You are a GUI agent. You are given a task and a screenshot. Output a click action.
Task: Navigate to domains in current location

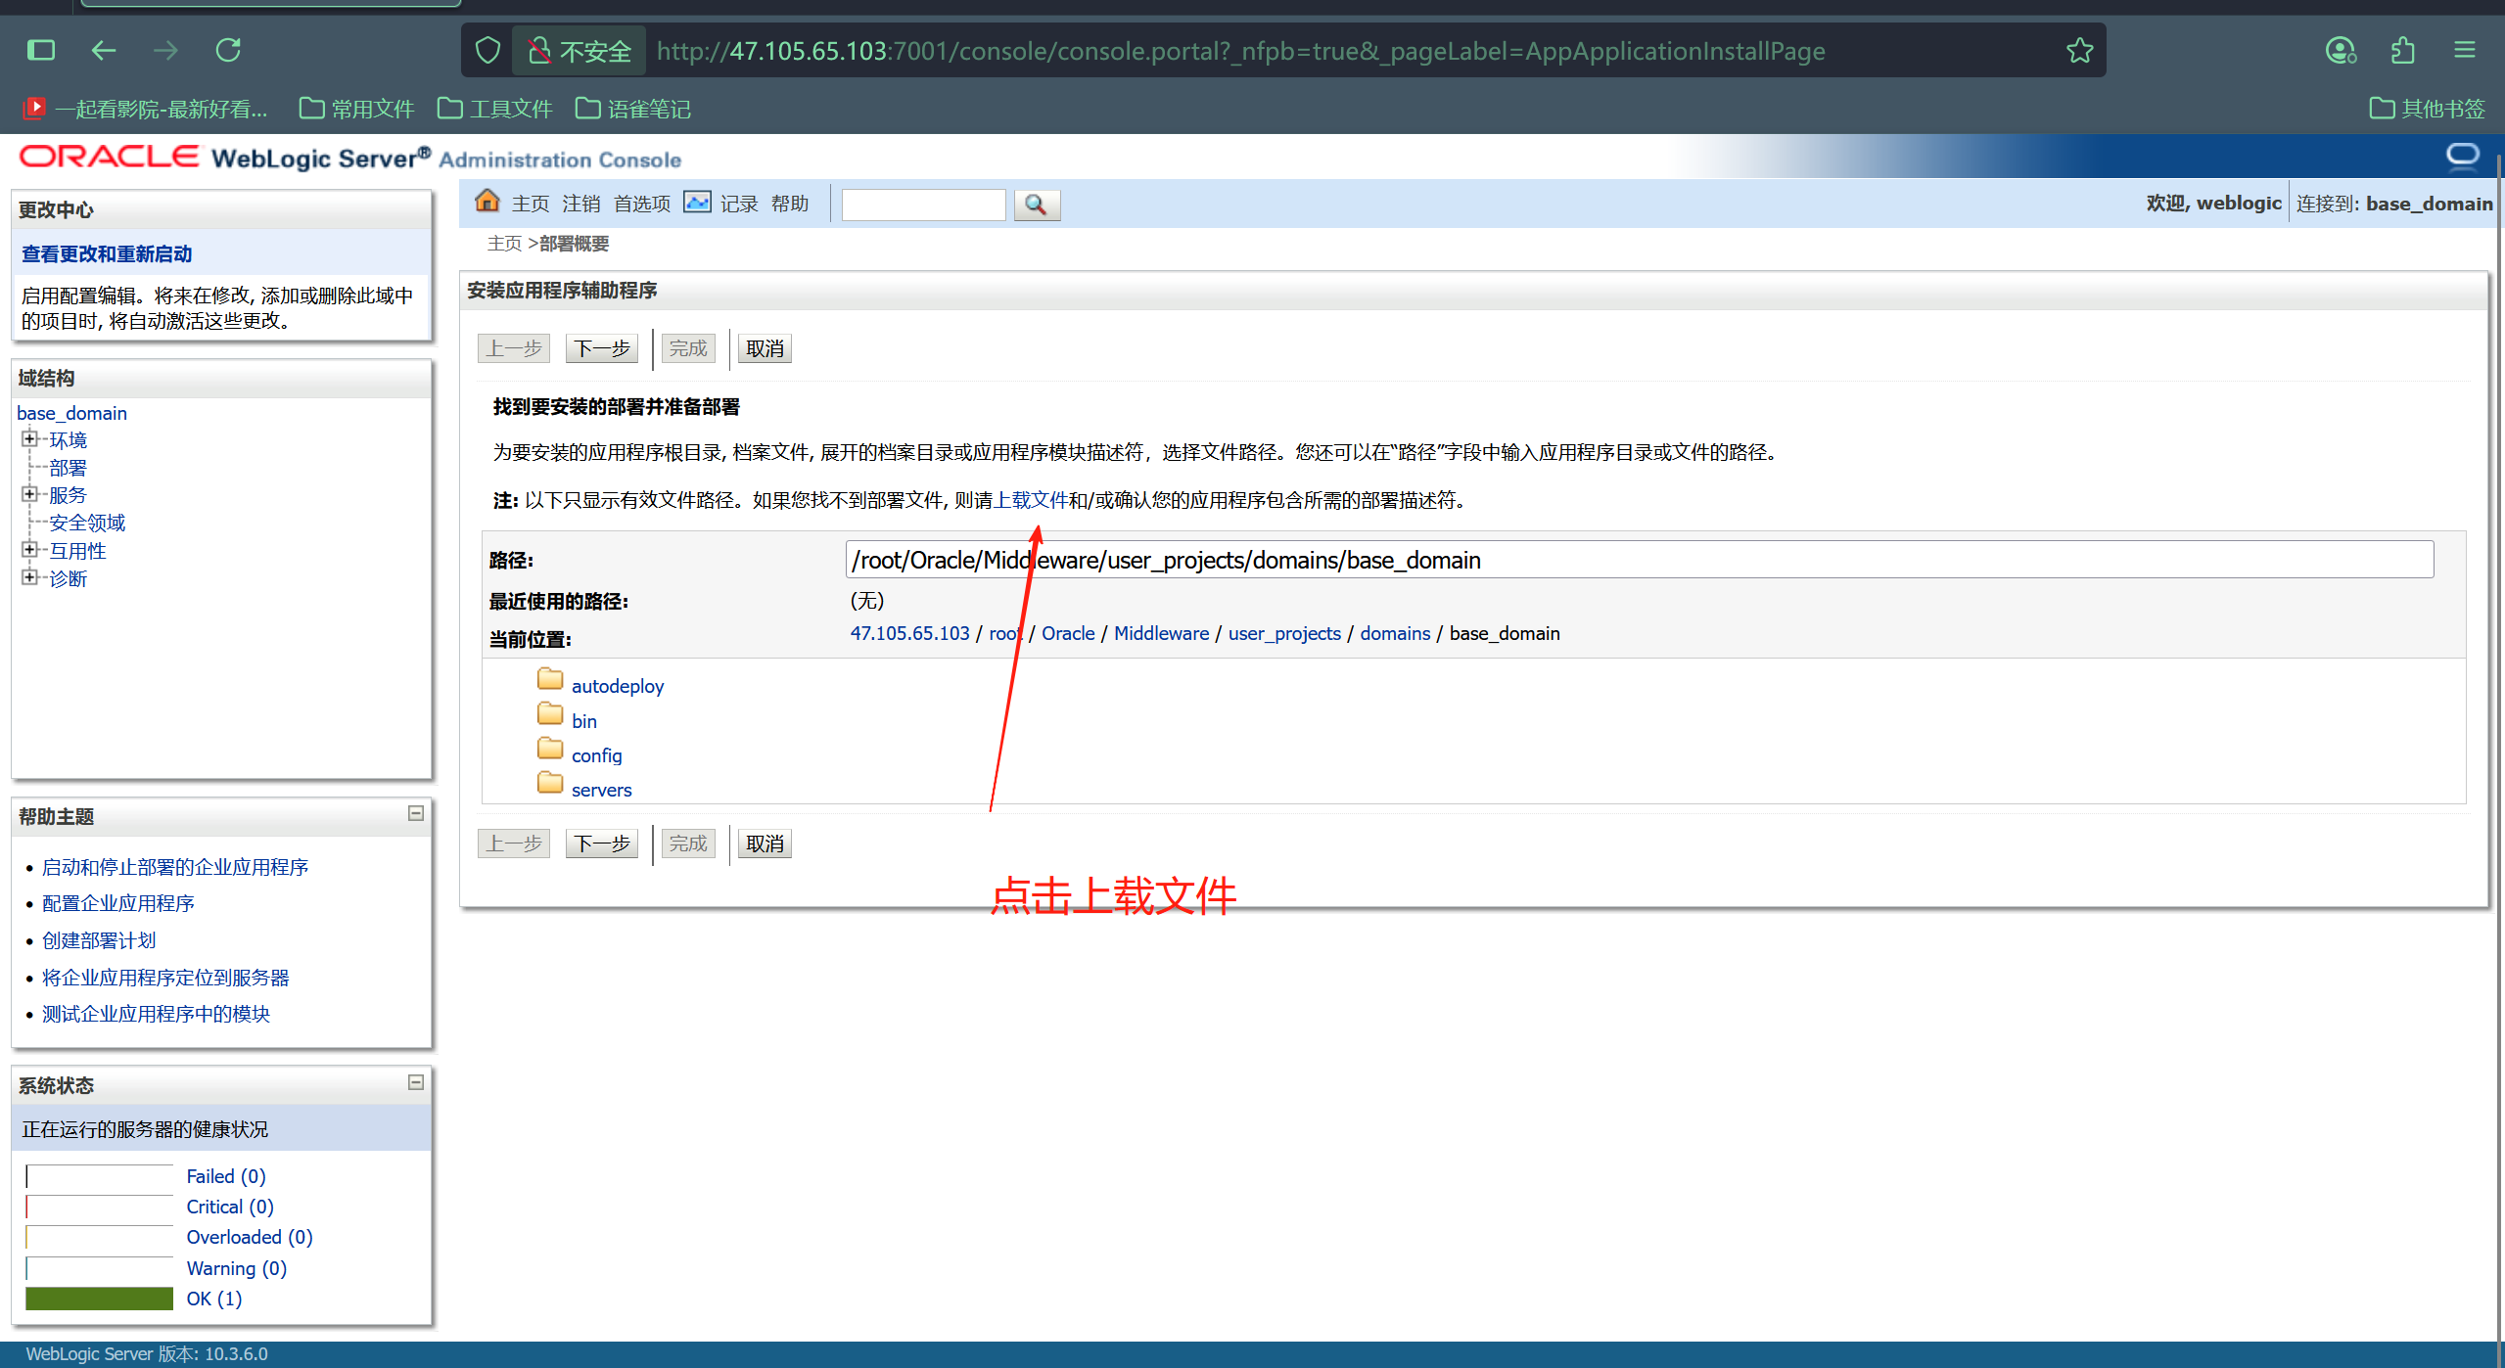point(1395,633)
